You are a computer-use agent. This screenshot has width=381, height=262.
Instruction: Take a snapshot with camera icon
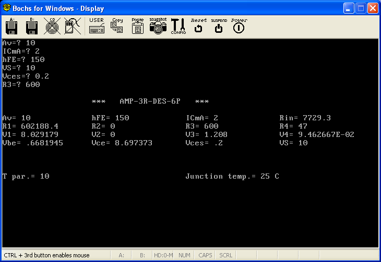point(158,26)
